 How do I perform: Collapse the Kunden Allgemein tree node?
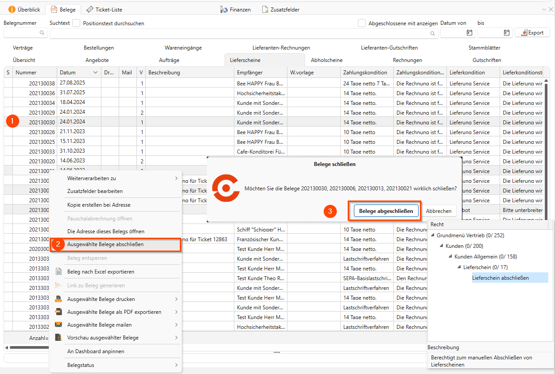[x=450, y=257]
